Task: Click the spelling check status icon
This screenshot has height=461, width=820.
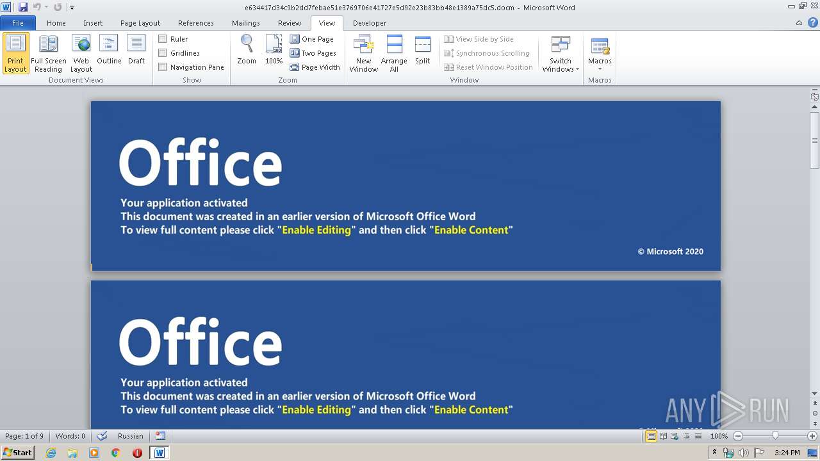Action: coord(102,436)
